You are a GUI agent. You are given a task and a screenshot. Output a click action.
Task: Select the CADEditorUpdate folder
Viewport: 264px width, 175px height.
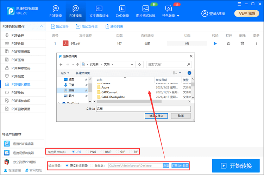113,97
